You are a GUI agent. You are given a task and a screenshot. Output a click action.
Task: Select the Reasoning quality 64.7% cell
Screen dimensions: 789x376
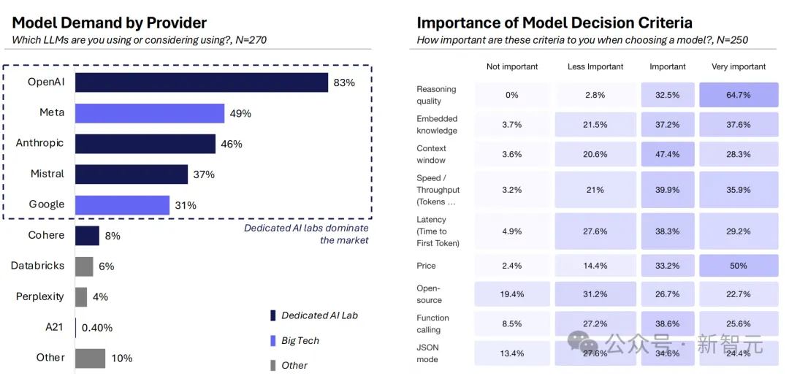739,95
